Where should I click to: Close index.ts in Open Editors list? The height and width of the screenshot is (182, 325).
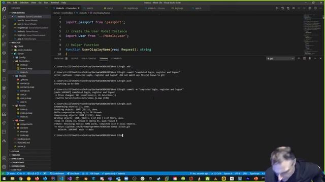click(x=13, y=17)
